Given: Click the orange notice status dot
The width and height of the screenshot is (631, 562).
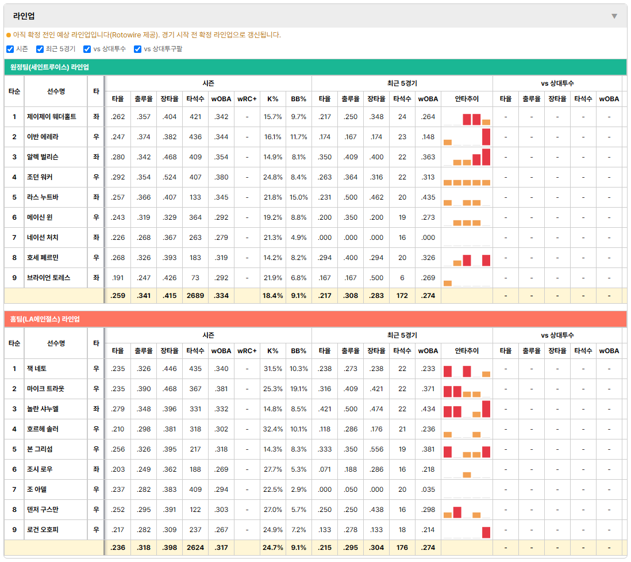Looking at the screenshot, I should click(x=9, y=36).
